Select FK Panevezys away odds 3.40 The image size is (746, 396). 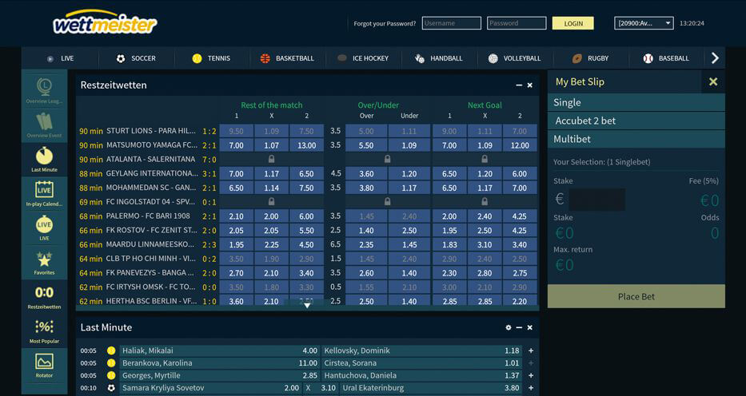coord(307,274)
